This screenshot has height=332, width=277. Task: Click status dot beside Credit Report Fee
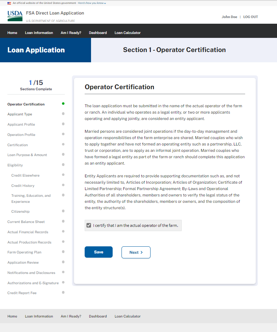coord(63,292)
